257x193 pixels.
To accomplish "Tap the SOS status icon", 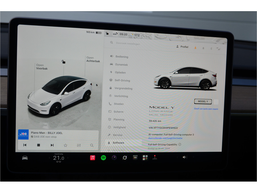I will pyautogui.click(x=115, y=34).
